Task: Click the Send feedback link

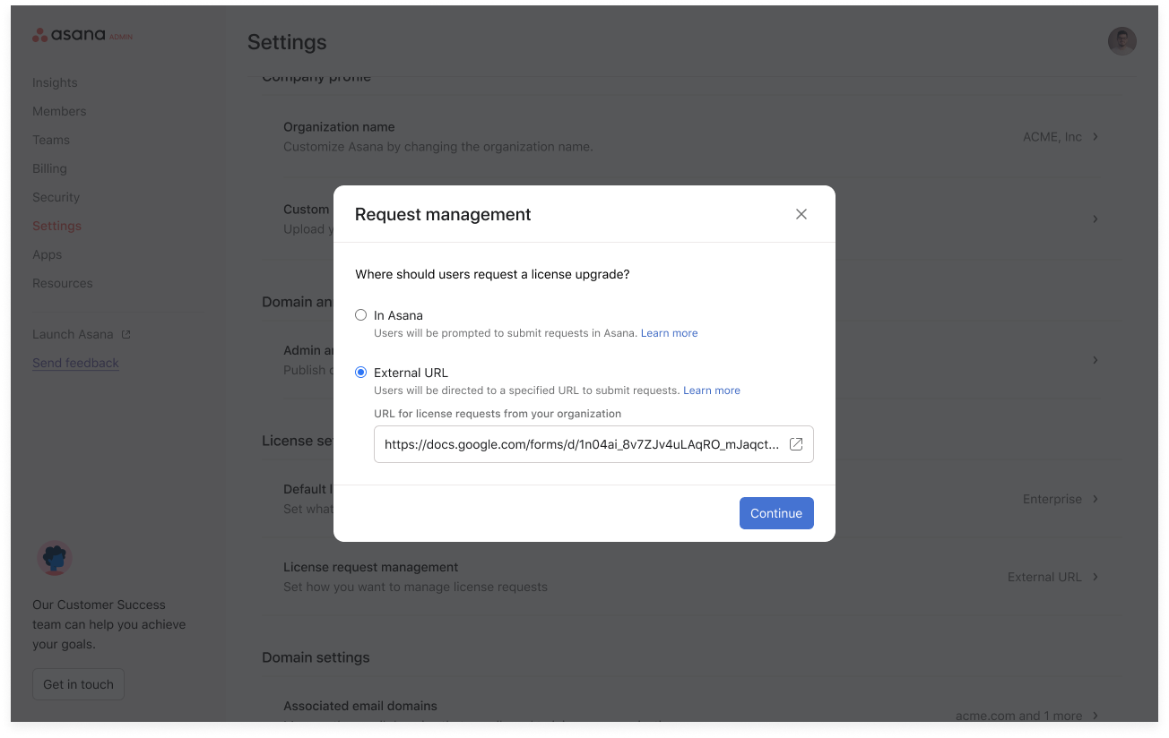Action: pyautogui.click(x=75, y=363)
